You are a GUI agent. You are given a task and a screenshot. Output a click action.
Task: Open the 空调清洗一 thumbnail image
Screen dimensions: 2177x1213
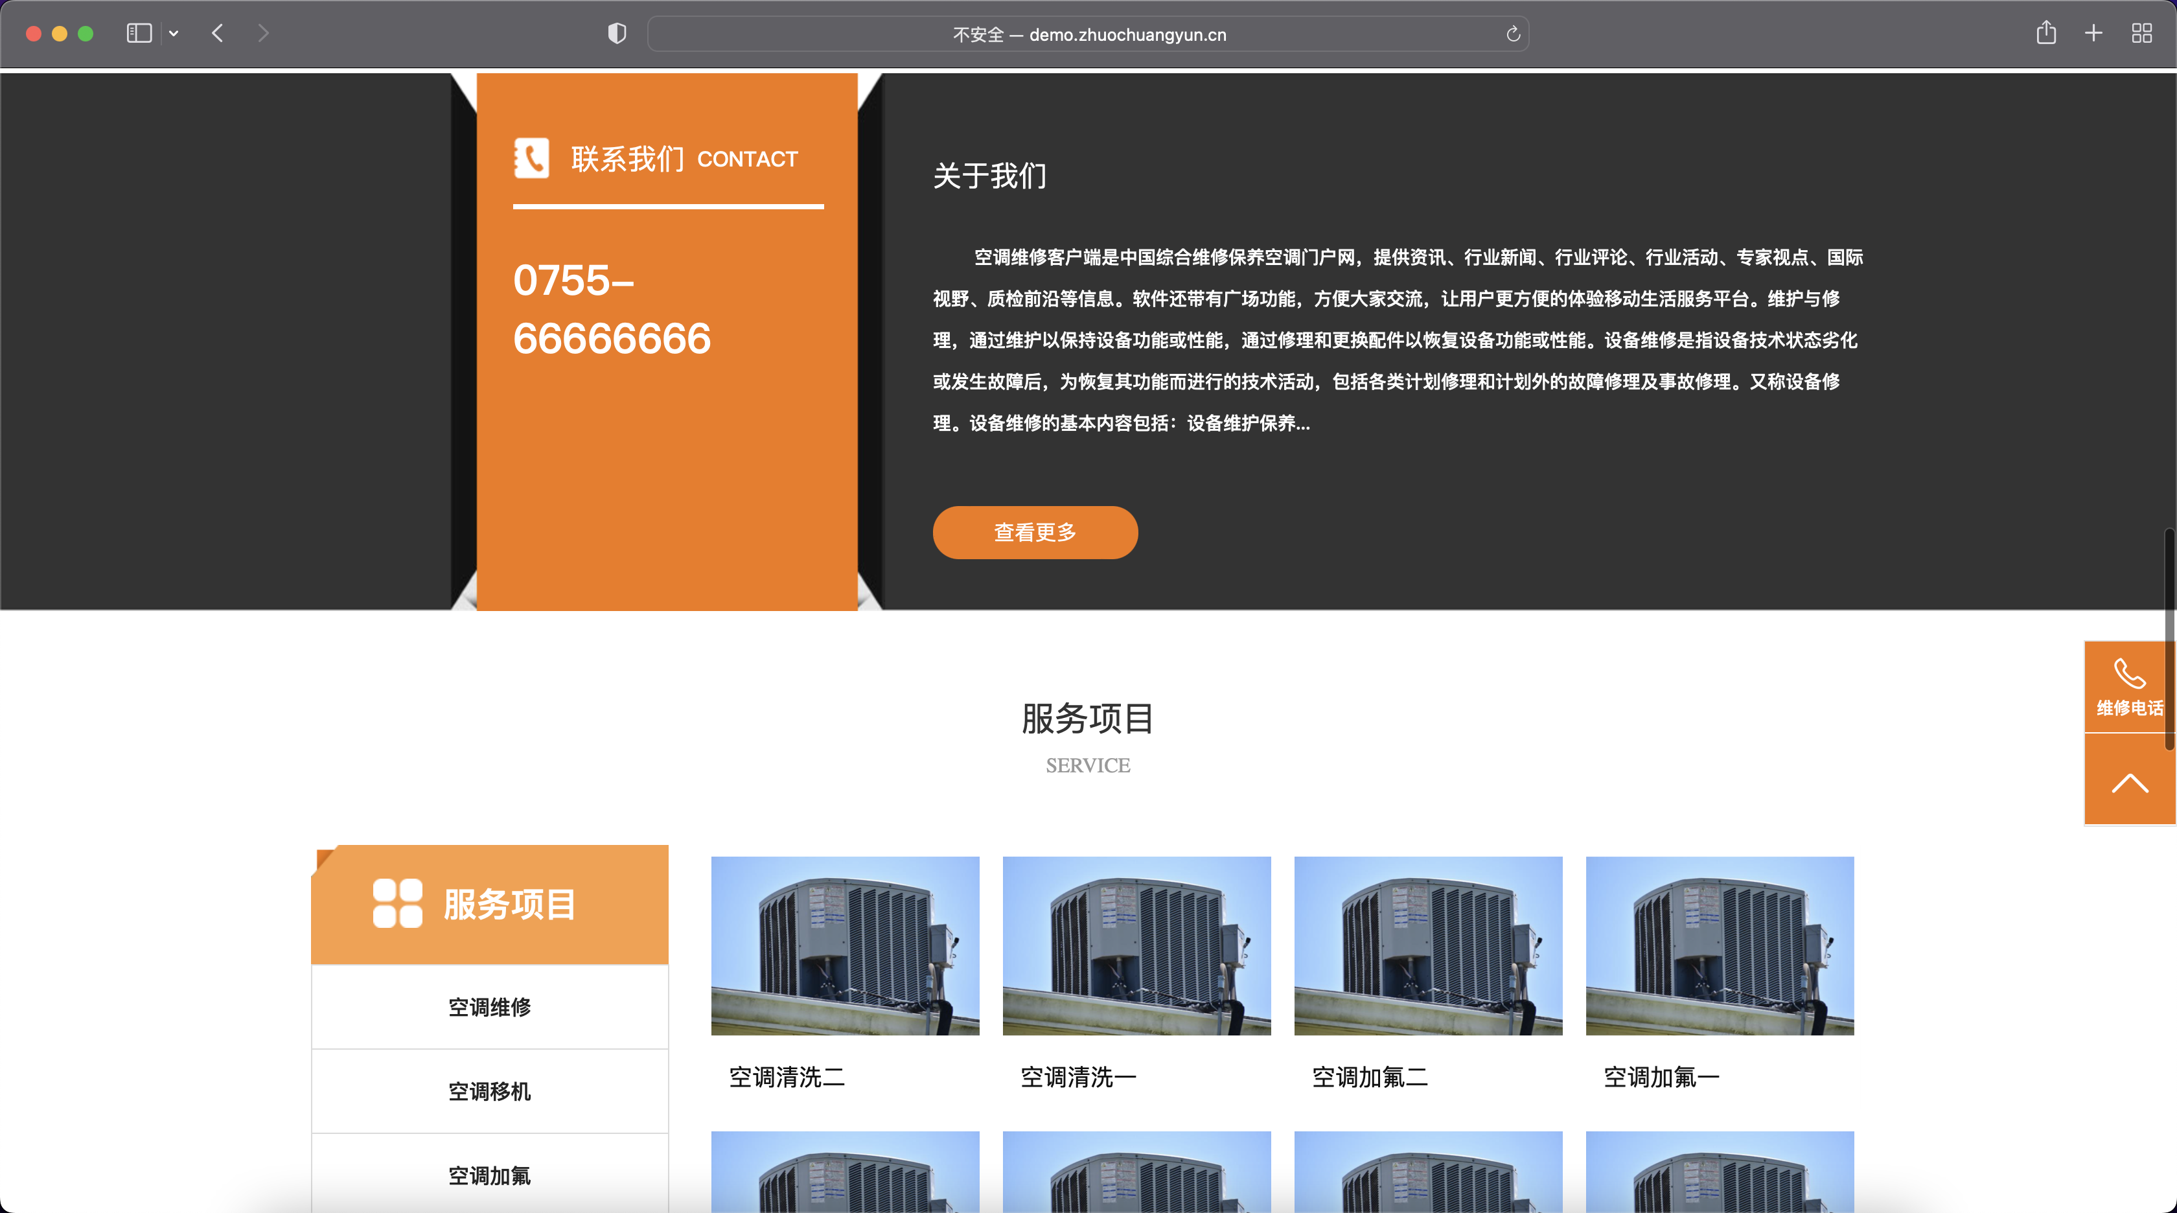pos(1136,946)
